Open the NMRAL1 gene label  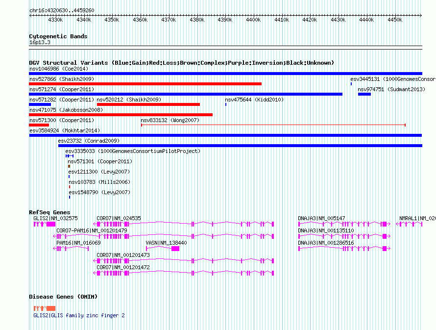[x=417, y=218]
